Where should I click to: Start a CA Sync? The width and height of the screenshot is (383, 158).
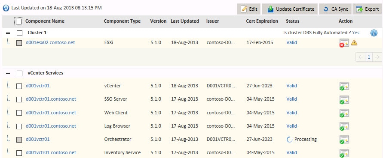[335, 9]
